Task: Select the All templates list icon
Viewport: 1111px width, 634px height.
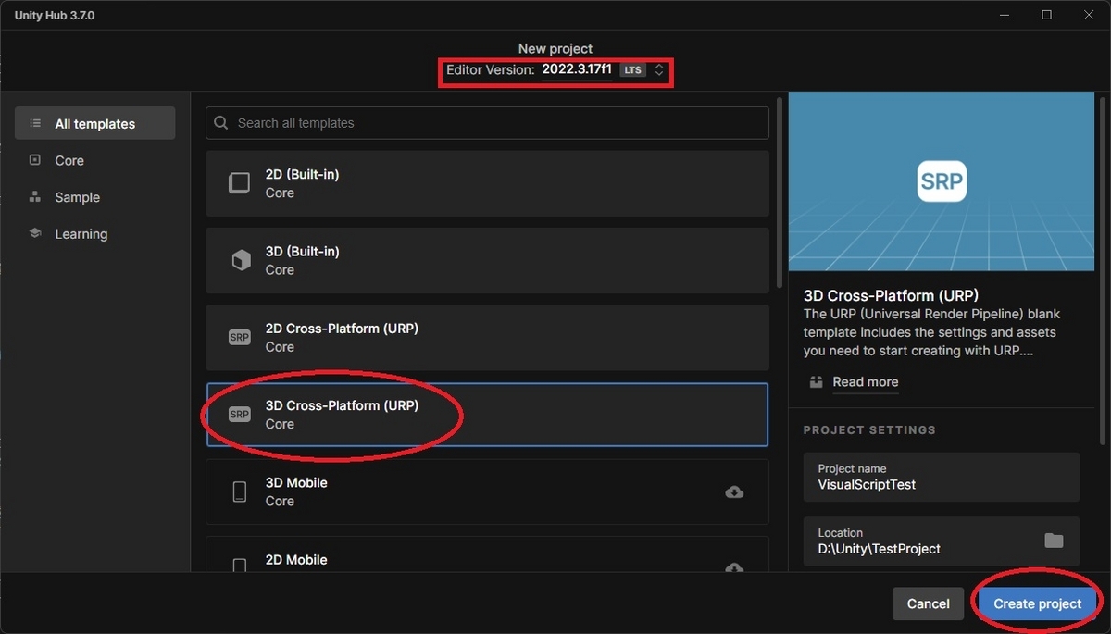Action: pyautogui.click(x=35, y=123)
